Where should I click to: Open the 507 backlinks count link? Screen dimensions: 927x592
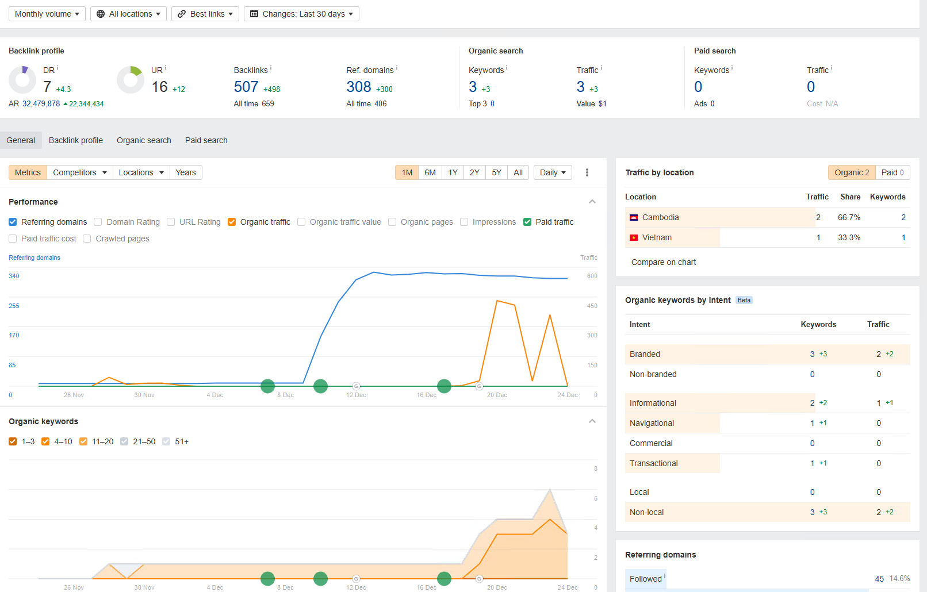pyautogui.click(x=246, y=87)
